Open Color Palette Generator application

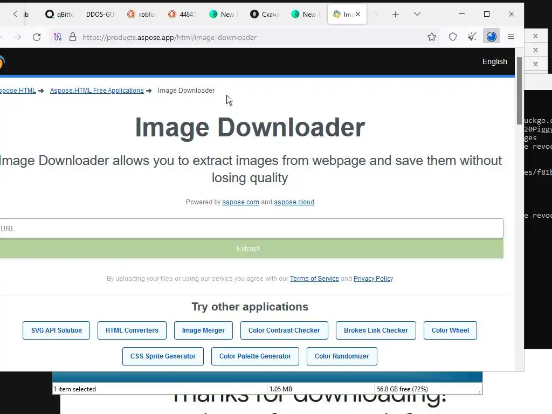click(255, 356)
